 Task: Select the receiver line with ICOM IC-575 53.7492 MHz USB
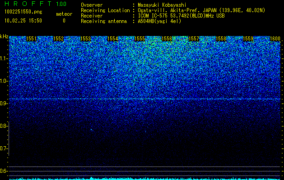[x=153, y=16]
